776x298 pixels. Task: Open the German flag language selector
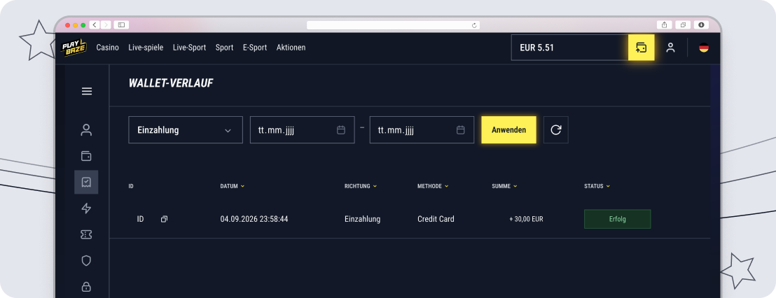pyautogui.click(x=703, y=48)
